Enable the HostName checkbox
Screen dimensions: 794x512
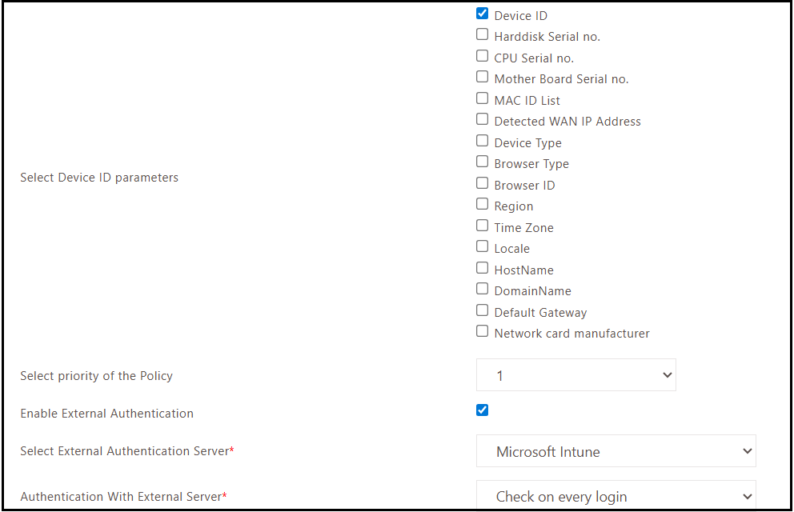(x=482, y=268)
